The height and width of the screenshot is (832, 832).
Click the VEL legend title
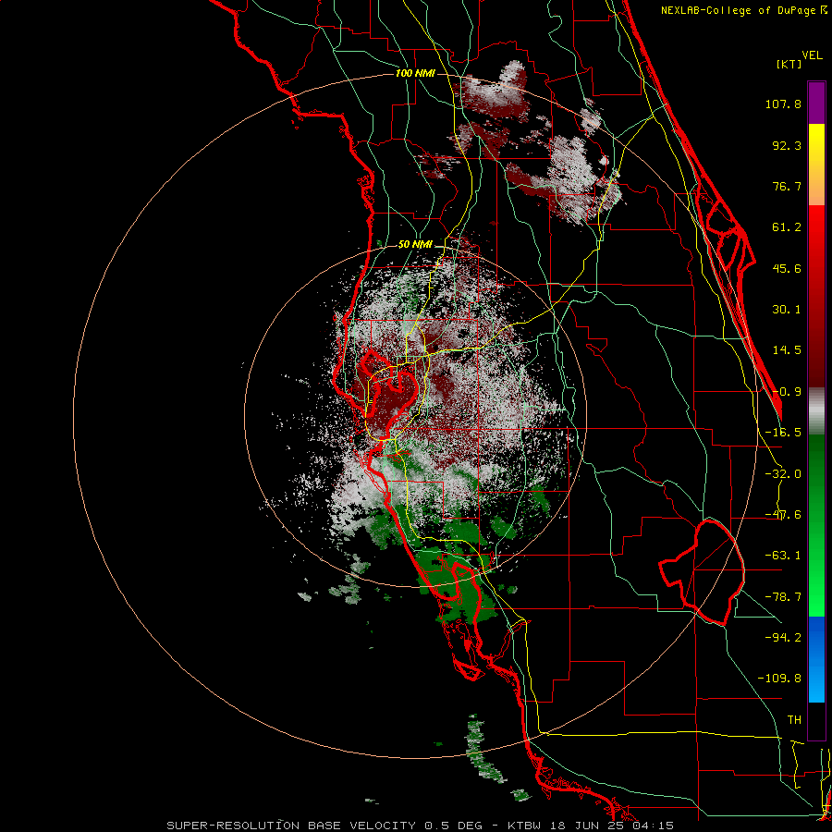813,55
